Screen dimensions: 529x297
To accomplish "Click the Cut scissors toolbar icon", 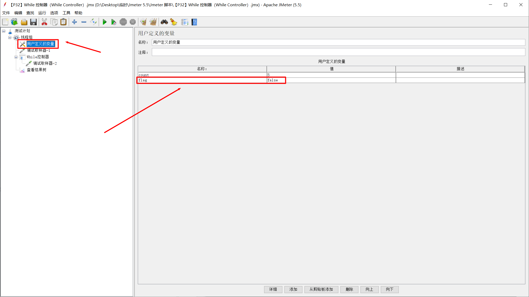I will pyautogui.click(x=44, y=22).
